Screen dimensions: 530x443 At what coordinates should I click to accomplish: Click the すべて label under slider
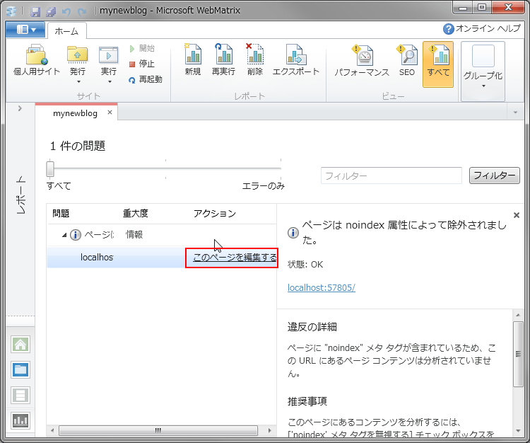pos(59,186)
